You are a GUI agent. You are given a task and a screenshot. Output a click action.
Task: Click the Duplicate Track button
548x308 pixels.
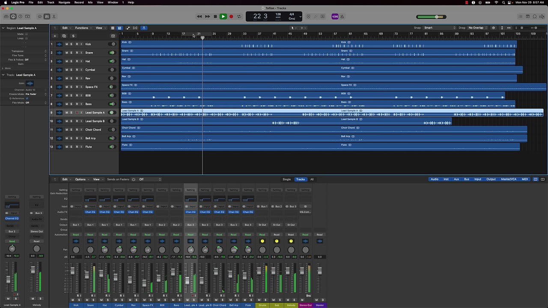(x=64, y=36)
